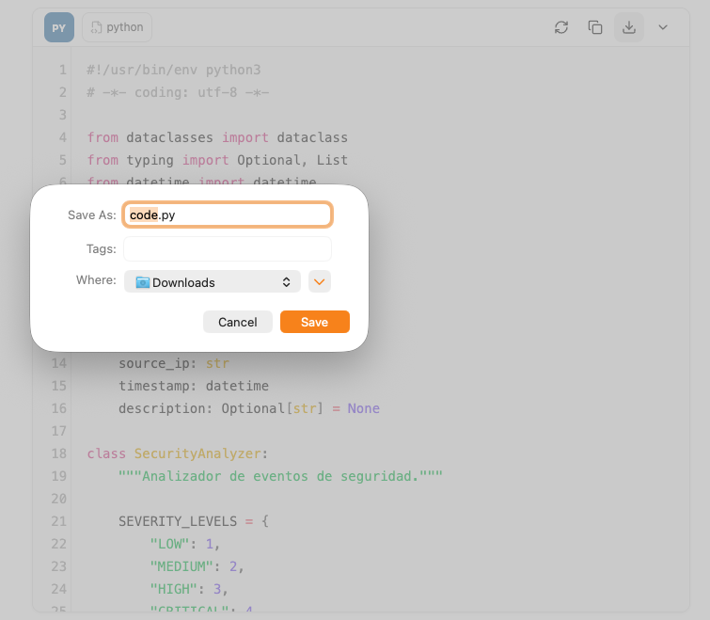
Task: Click the shebang text on line 1
Action: pos(174,70)
